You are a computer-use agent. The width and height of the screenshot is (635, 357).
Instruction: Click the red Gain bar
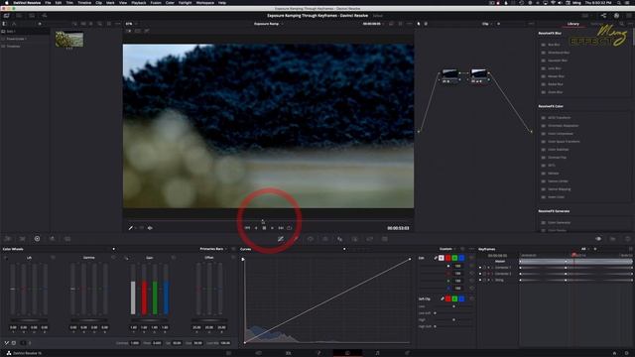(x=144, y=297)
